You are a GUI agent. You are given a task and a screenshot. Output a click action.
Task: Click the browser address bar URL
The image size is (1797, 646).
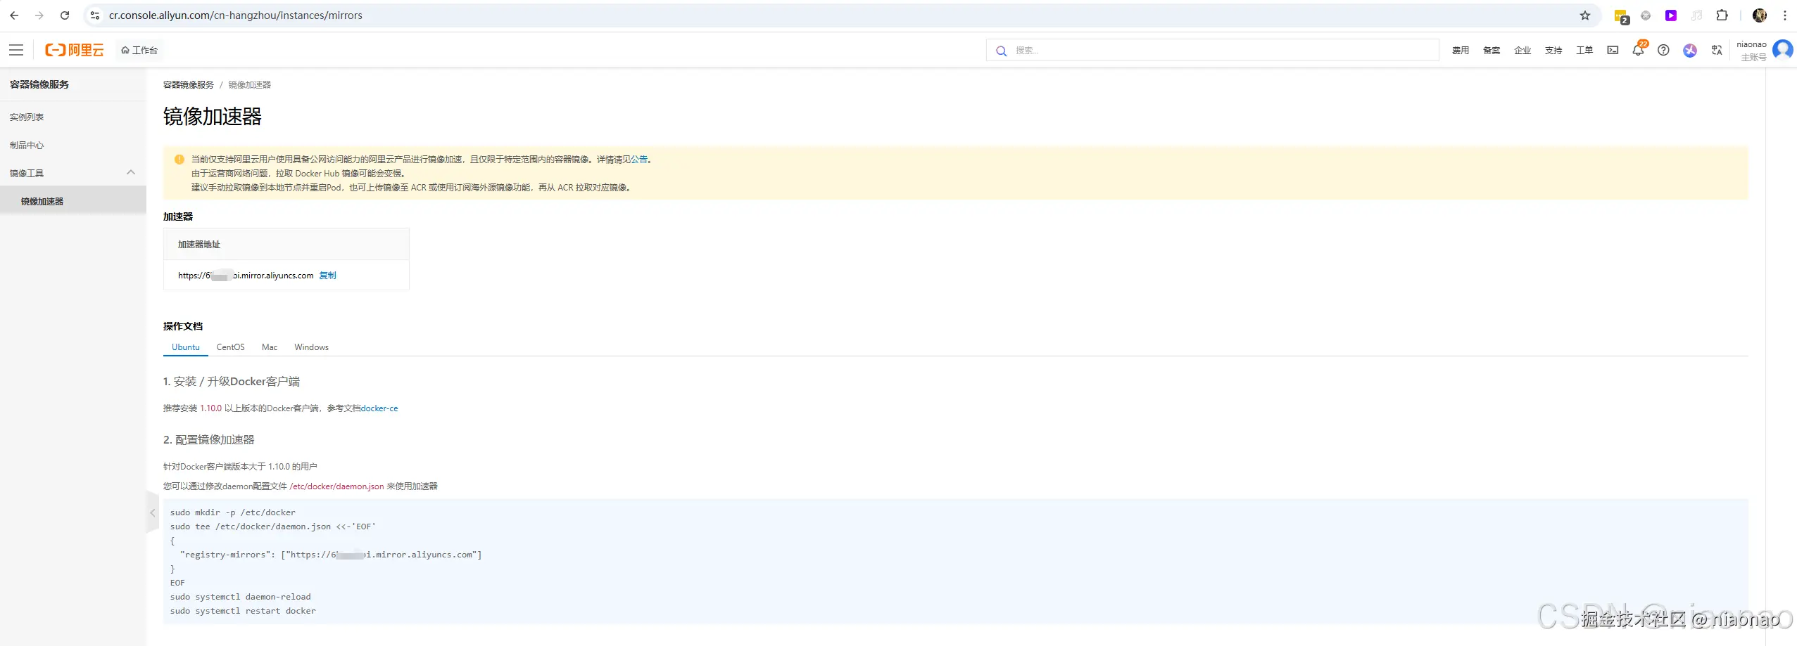236,15
